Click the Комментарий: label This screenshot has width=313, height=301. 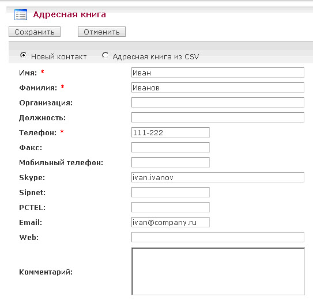(46, 272)
